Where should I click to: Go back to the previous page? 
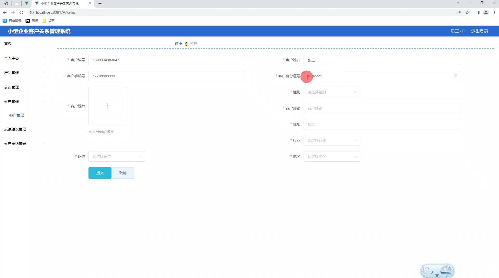pyautogui.click(x=5, y=12)
